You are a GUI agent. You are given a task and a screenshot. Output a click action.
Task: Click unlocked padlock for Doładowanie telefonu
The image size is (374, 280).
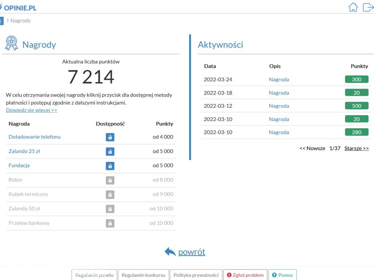tap(110, 137)
